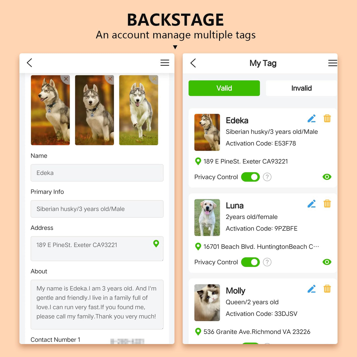Toggle visibility eye icon for Edeka
This screenshot has height=357, width=357.
pos(327,177)
